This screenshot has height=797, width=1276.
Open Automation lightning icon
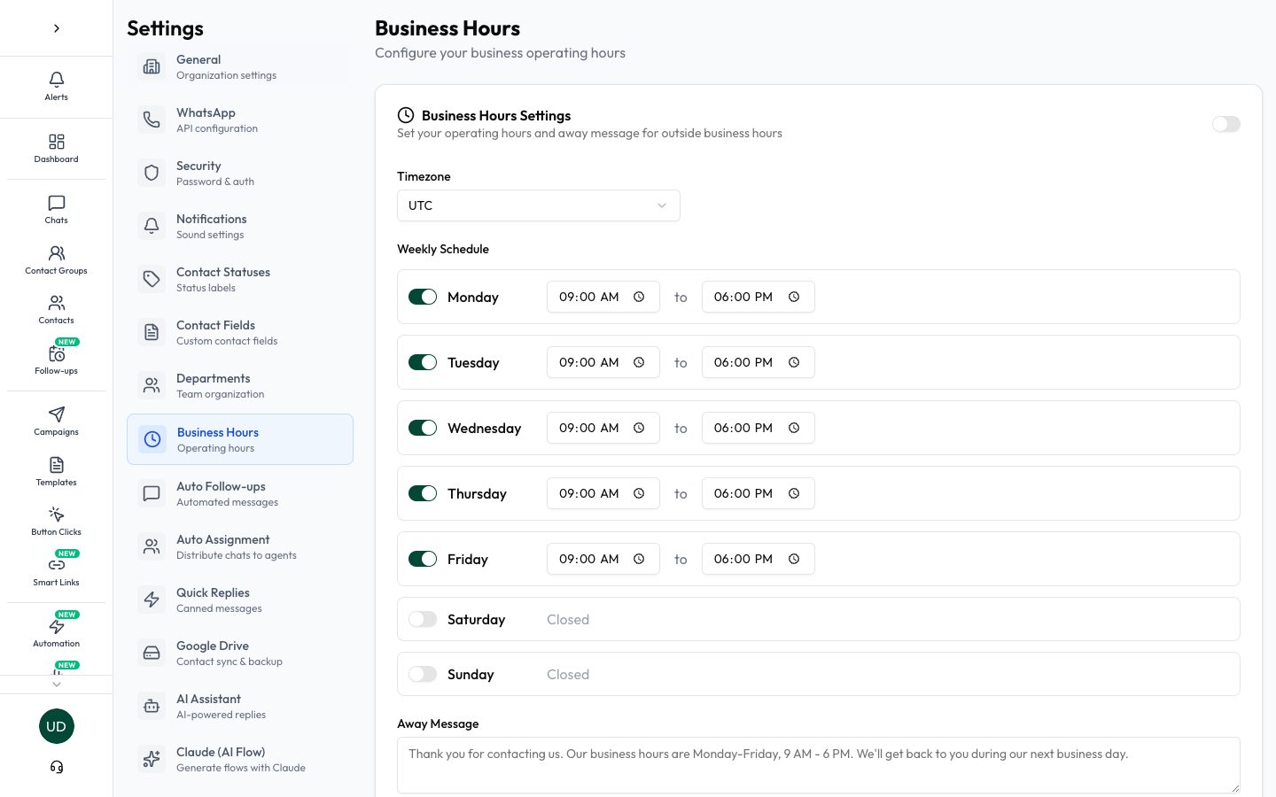(x=57, y=626)
